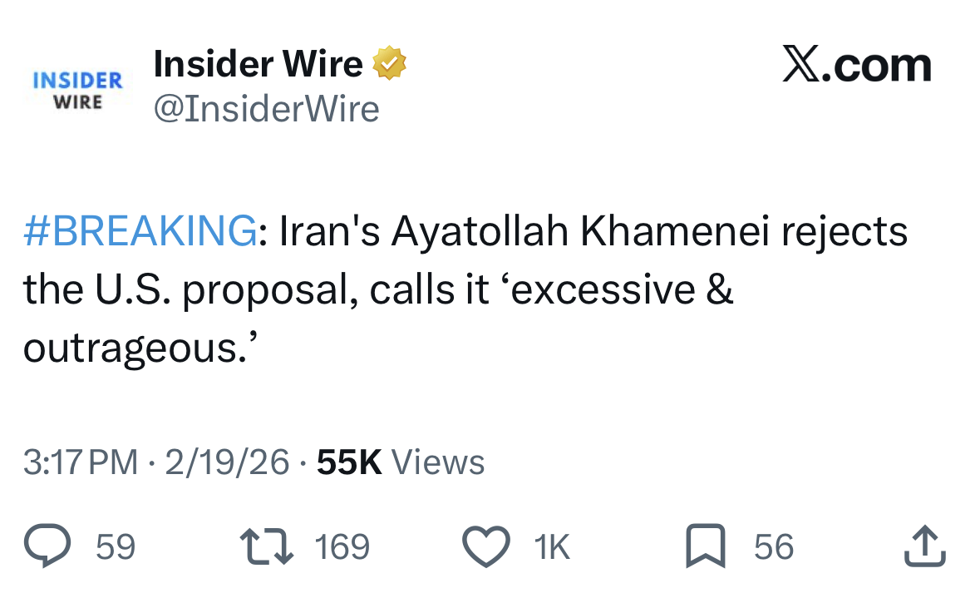Open the share upload icon
This screenshot has height=593, width=980.
923,547
